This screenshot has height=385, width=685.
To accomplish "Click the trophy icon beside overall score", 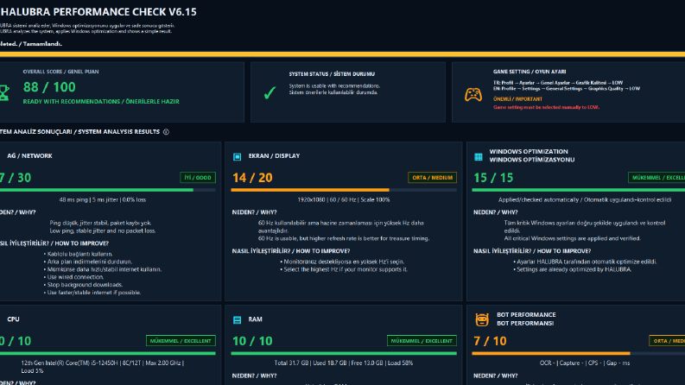I will coord(3,92).
